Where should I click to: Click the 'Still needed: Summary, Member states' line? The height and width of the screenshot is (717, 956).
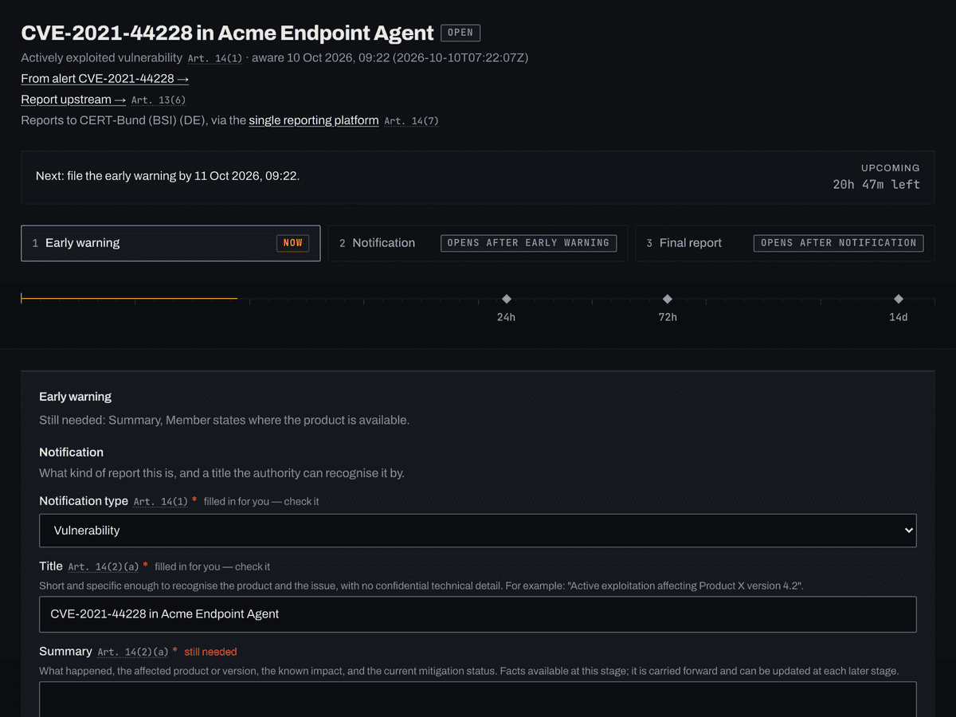click(x=225, y=420)
